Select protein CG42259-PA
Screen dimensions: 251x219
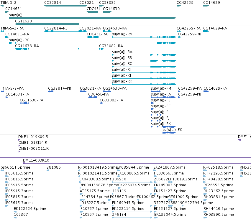tap(179, 91)
